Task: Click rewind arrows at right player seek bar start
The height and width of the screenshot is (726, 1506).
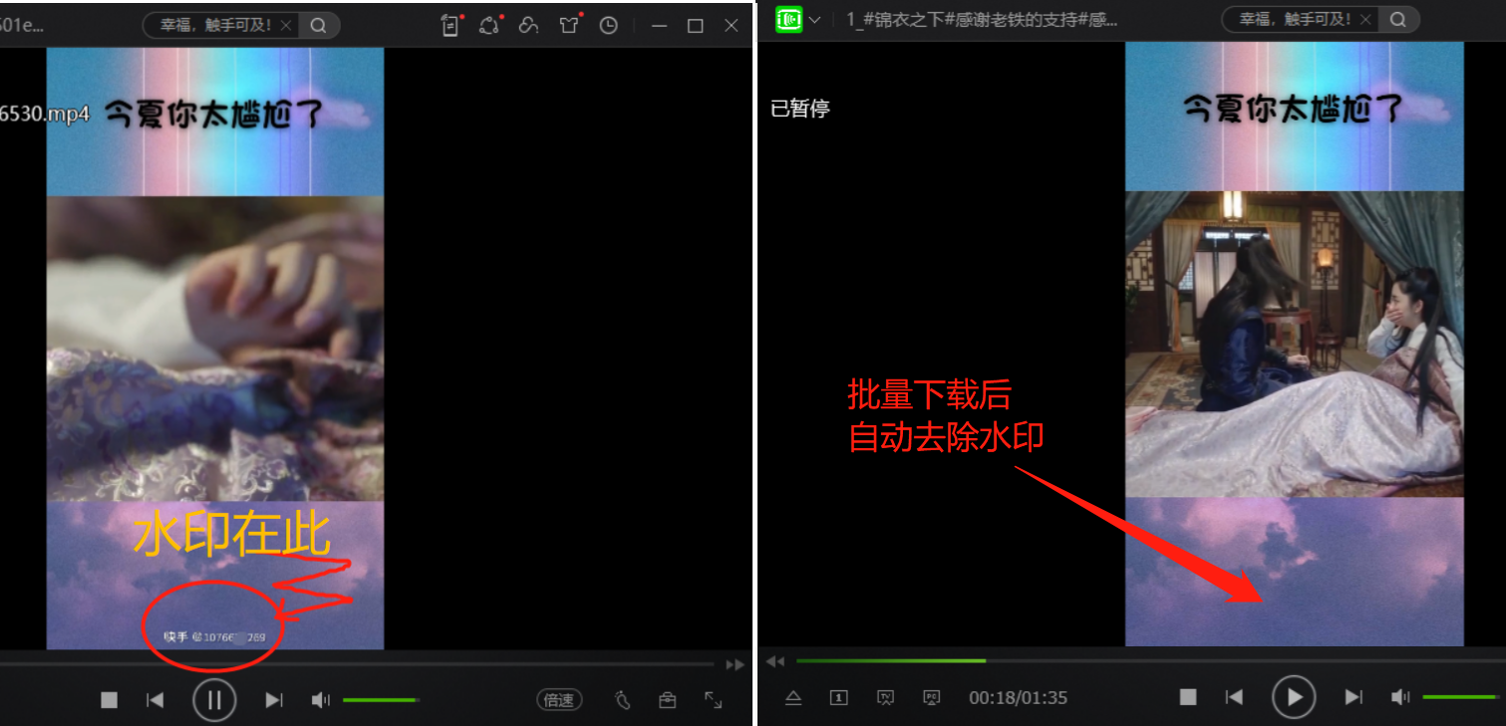Action: pyautogui.click(x=775, y=661)
